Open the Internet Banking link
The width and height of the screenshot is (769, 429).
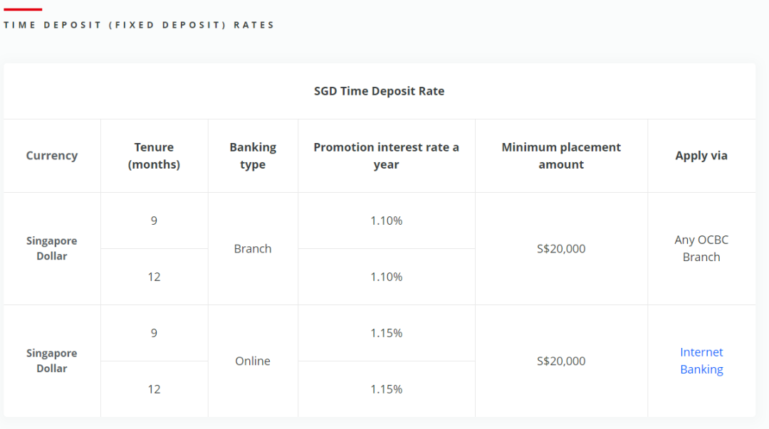pos(701,361)
